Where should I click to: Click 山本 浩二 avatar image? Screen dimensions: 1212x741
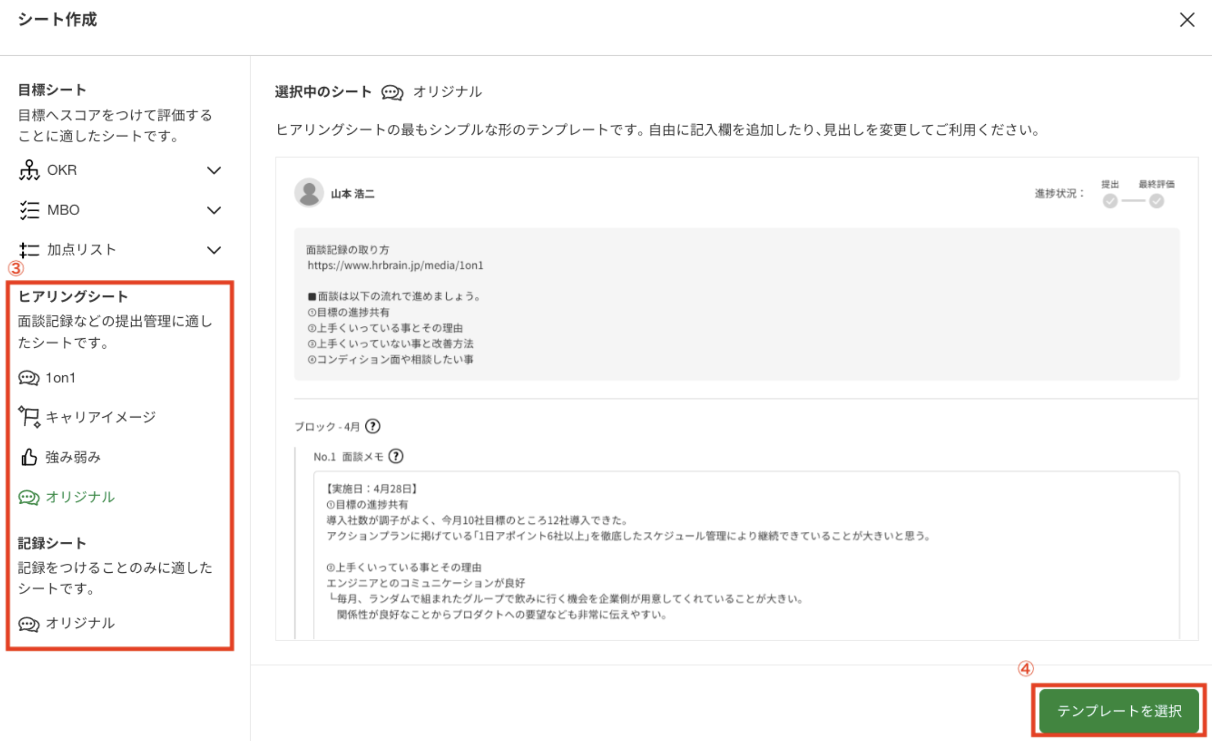[x=309, y=193]
